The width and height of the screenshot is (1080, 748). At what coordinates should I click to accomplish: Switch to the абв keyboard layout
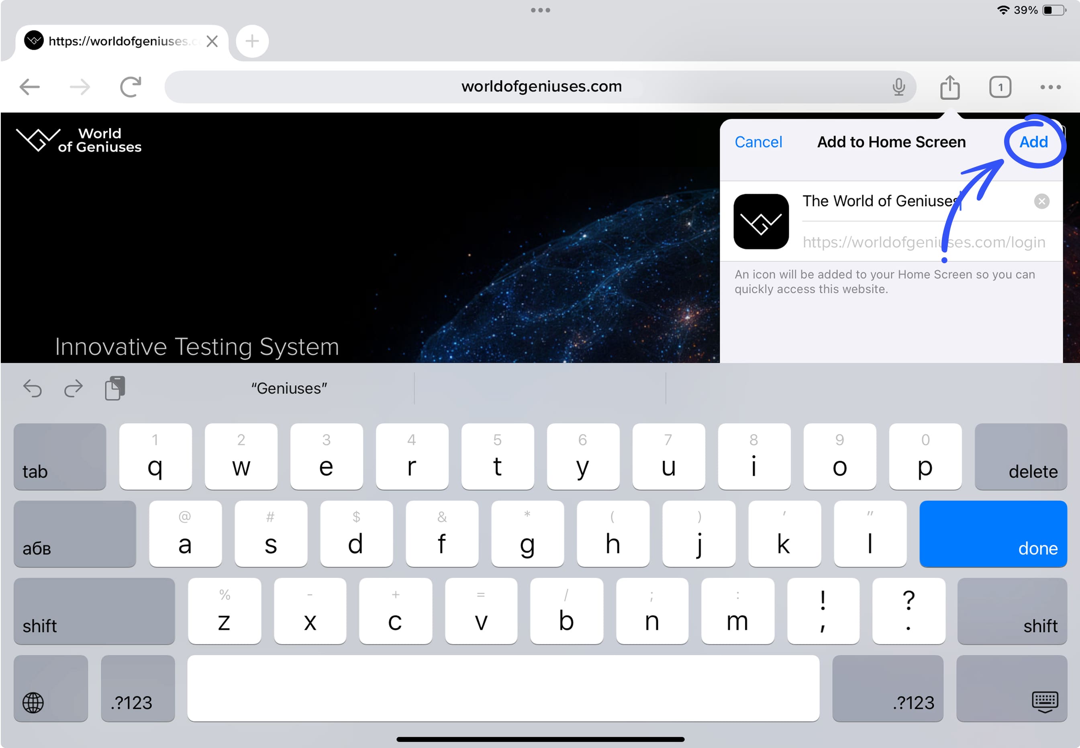pyautogui.click(x=75, y=534)
